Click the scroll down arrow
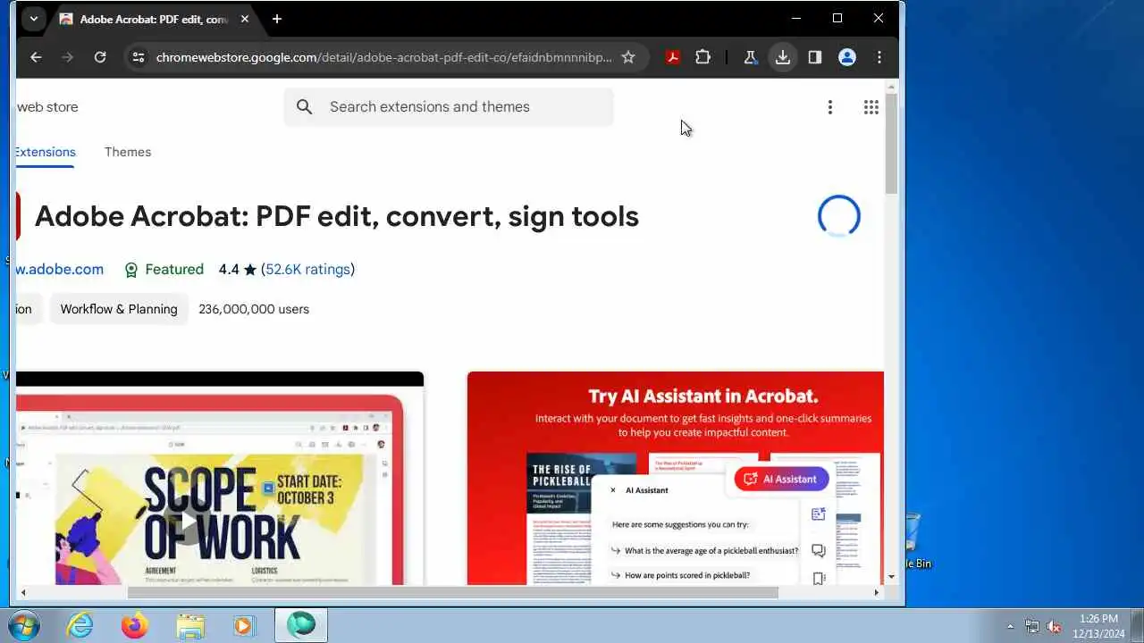Viewport: 1144px width, 643px height. tap(891, 578)
